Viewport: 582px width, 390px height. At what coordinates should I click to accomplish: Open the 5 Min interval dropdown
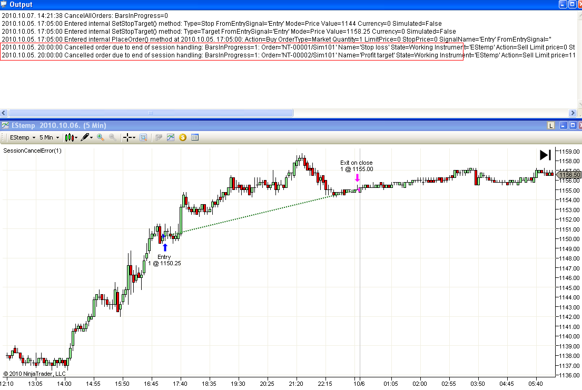click(x=50, y=138)
